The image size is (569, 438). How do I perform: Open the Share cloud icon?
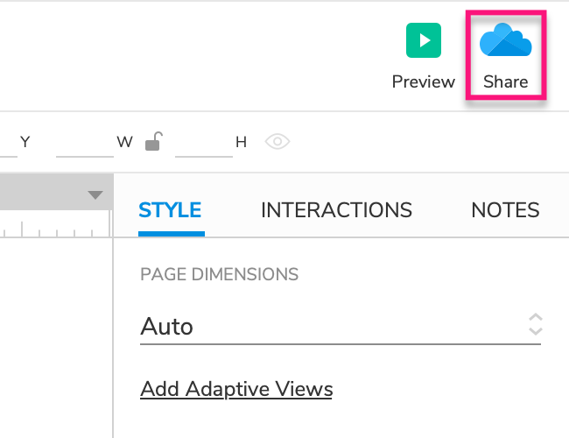click(506, 40)
